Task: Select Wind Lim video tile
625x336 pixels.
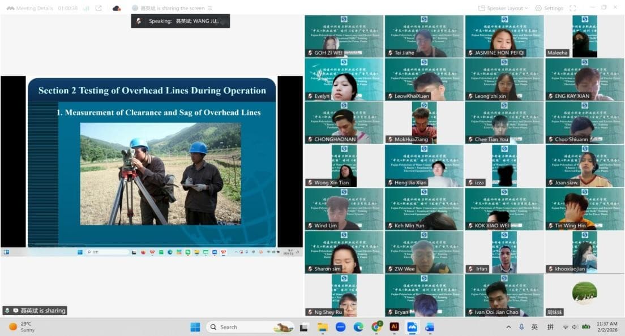Action: 344,209
